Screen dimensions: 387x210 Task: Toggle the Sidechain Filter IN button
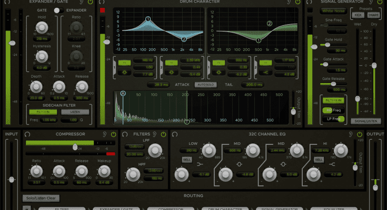coord(43,111)
